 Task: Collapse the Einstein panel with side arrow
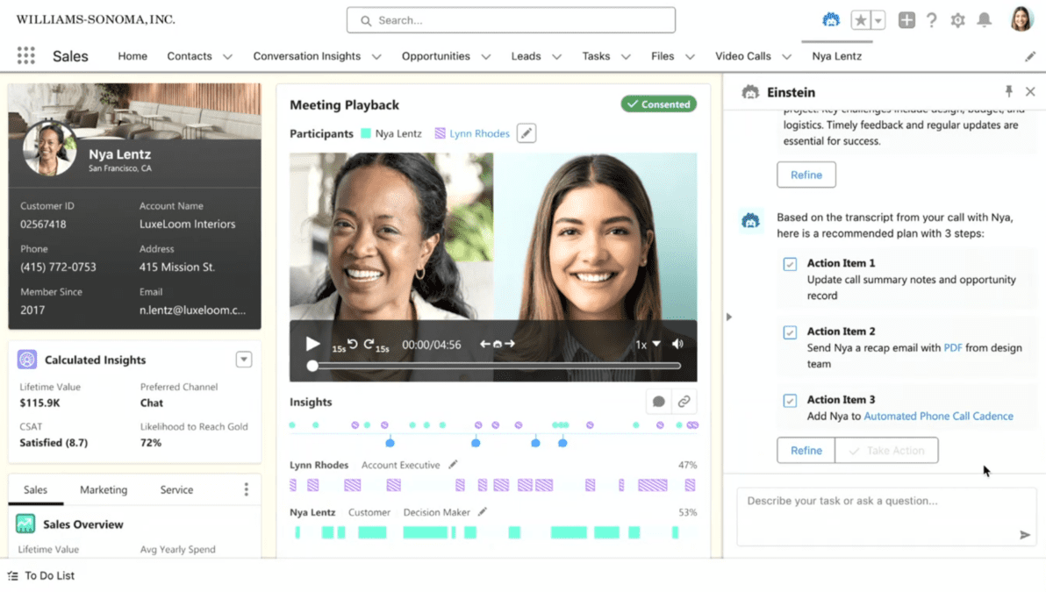pos(729,317)
